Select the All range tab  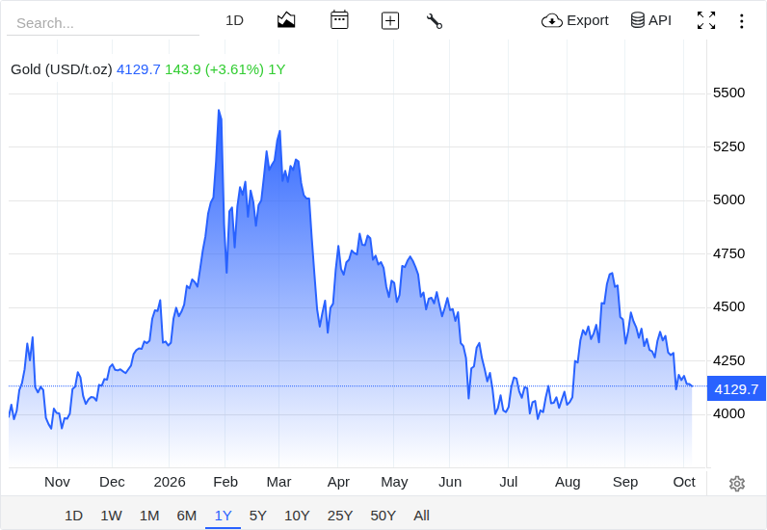pos(421,516)
